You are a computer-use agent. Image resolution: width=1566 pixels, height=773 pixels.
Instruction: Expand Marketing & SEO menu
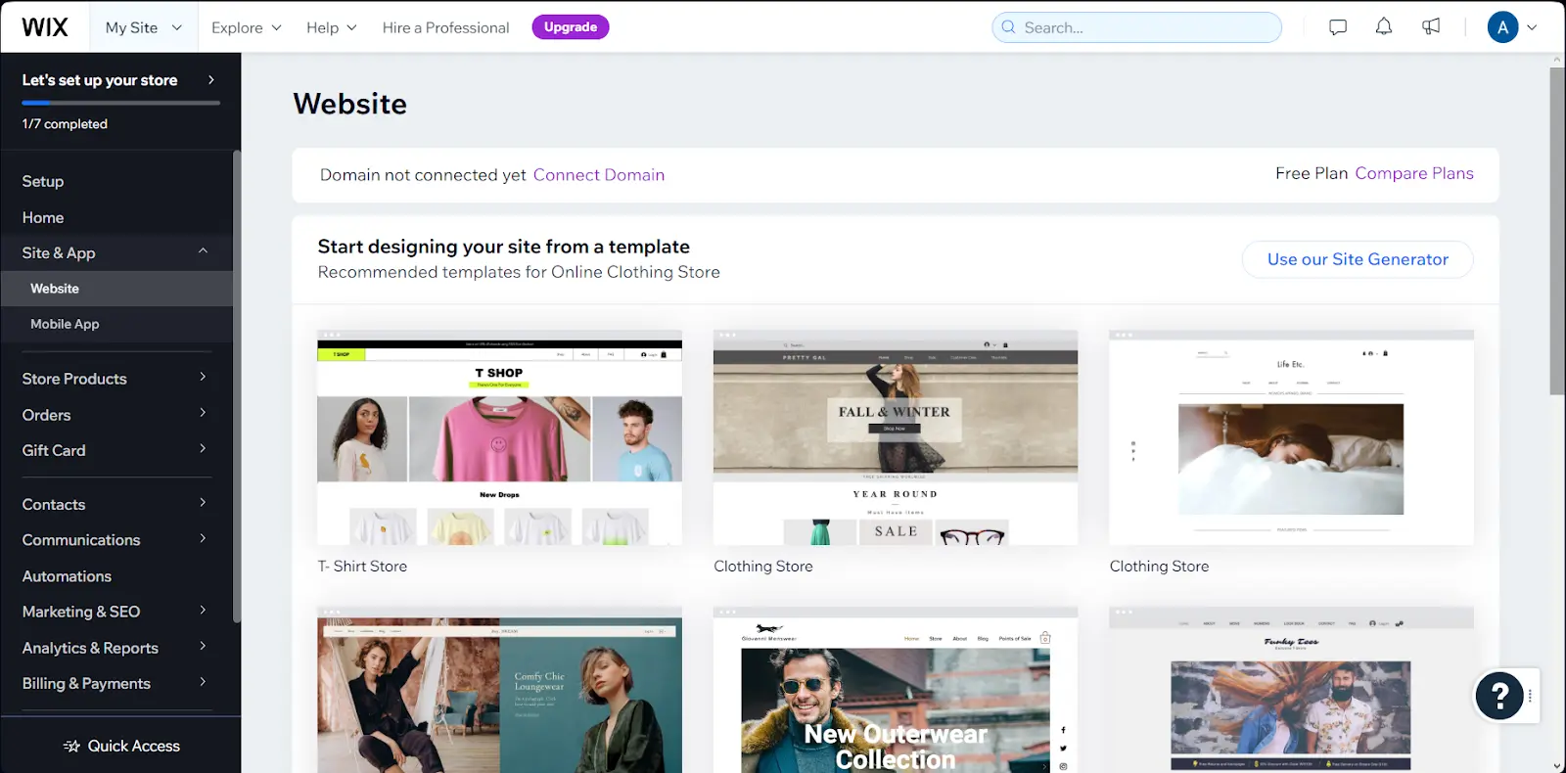pos(116,612)
